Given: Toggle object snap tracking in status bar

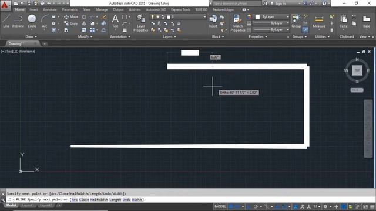Looking at the screenshot, I should click(x=277, y=206).
